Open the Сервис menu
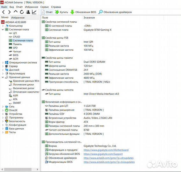This screenshot has height=172, width=181. click(x=45, y=7)
